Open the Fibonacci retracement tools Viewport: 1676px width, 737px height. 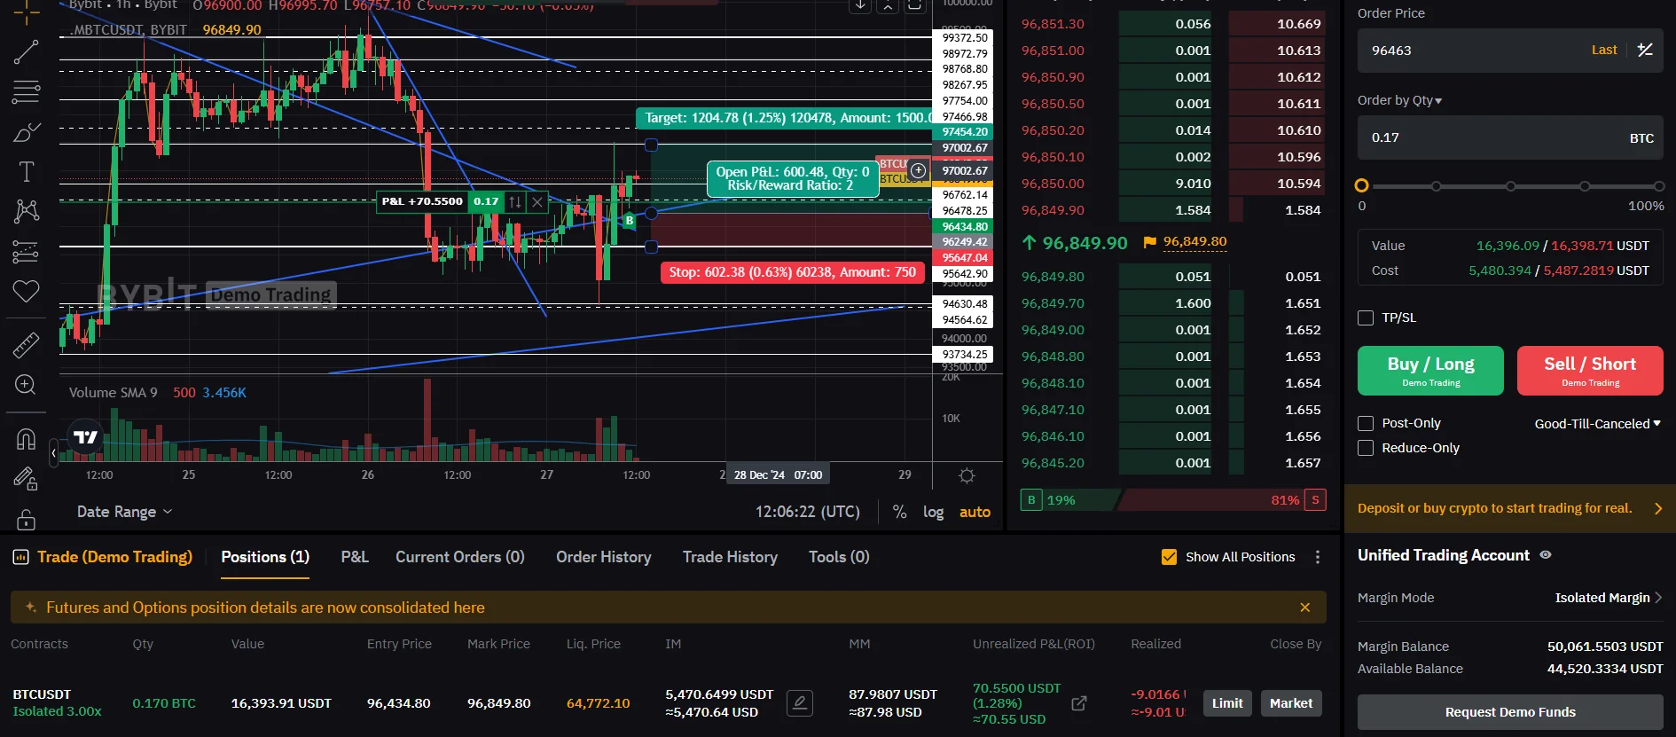click(26, 91)
